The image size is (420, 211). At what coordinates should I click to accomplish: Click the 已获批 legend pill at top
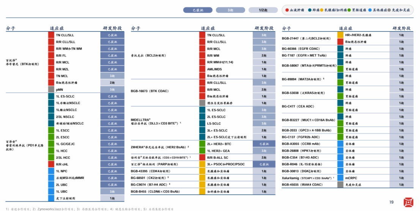coord(198,10)
